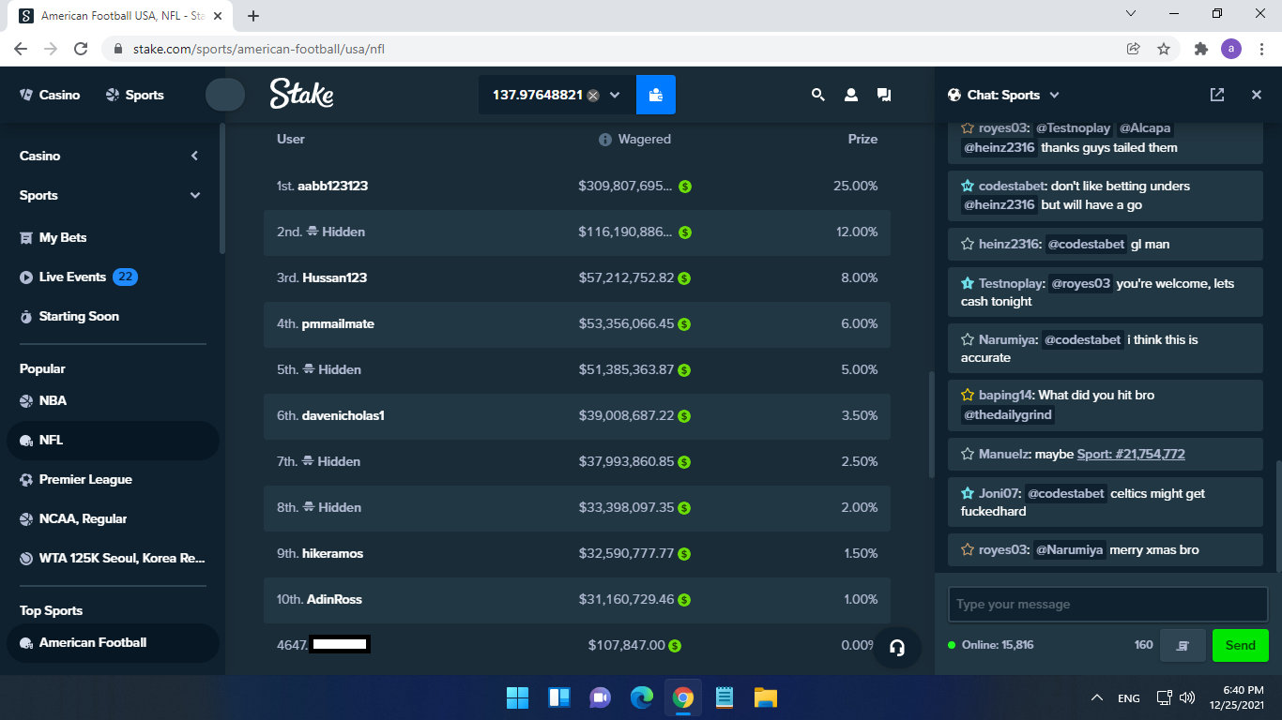Open the Chat: Sports room dropdown
Image resolution: width=1282 pixels, height=720 pixels.
pos(1054,95)
